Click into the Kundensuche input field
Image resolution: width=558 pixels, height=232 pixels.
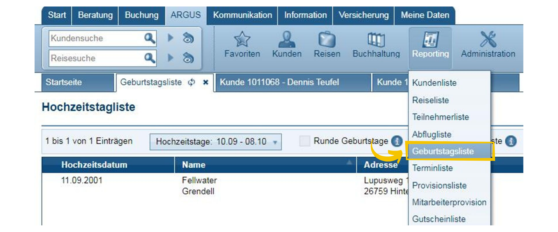[x=95, y=38]
